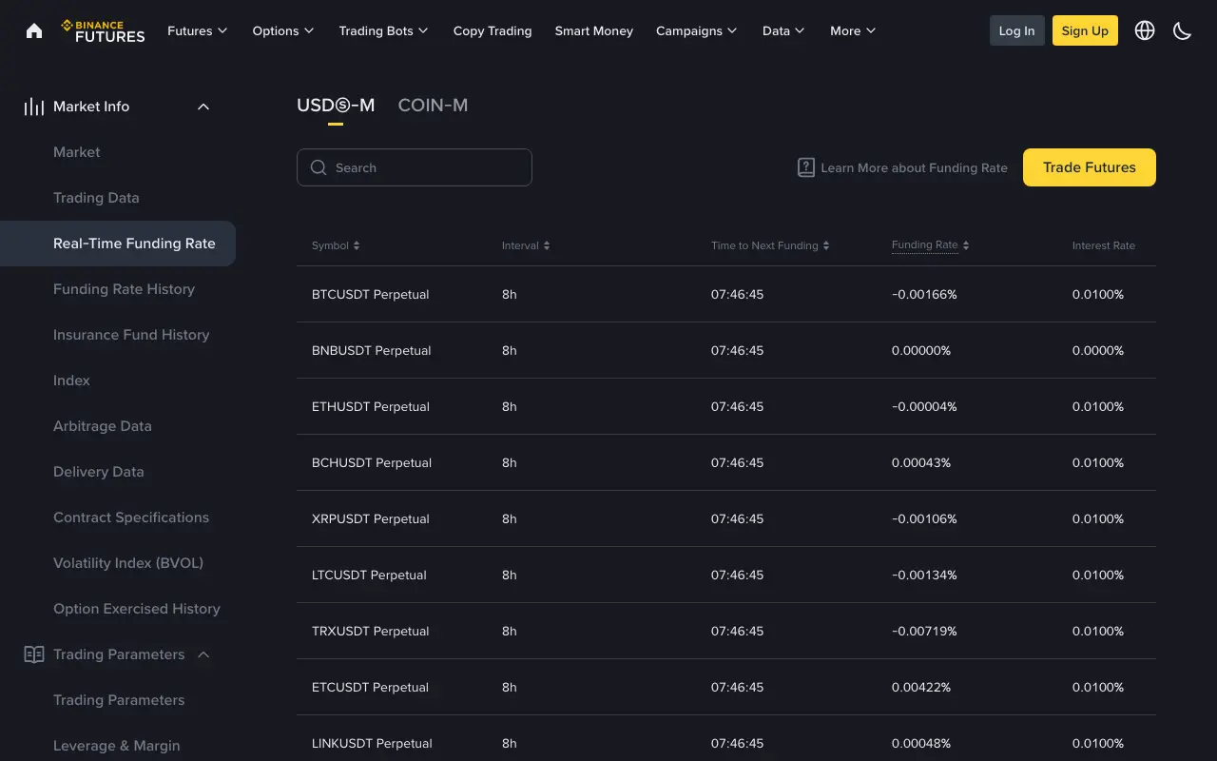Switch to the USDⓈ-M tab

[x=336, y=106]
